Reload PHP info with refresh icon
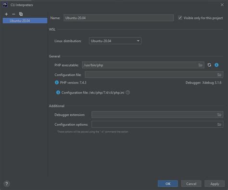This screenshot has width=228, height=190. pyautogui.click(x=209, y=65)
